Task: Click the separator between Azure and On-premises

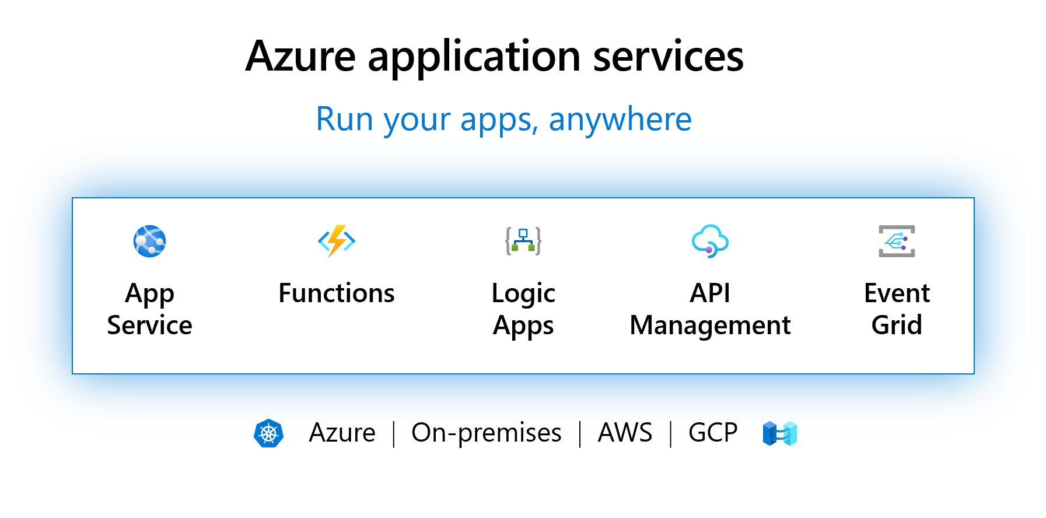Action: (x=394, y=434)
